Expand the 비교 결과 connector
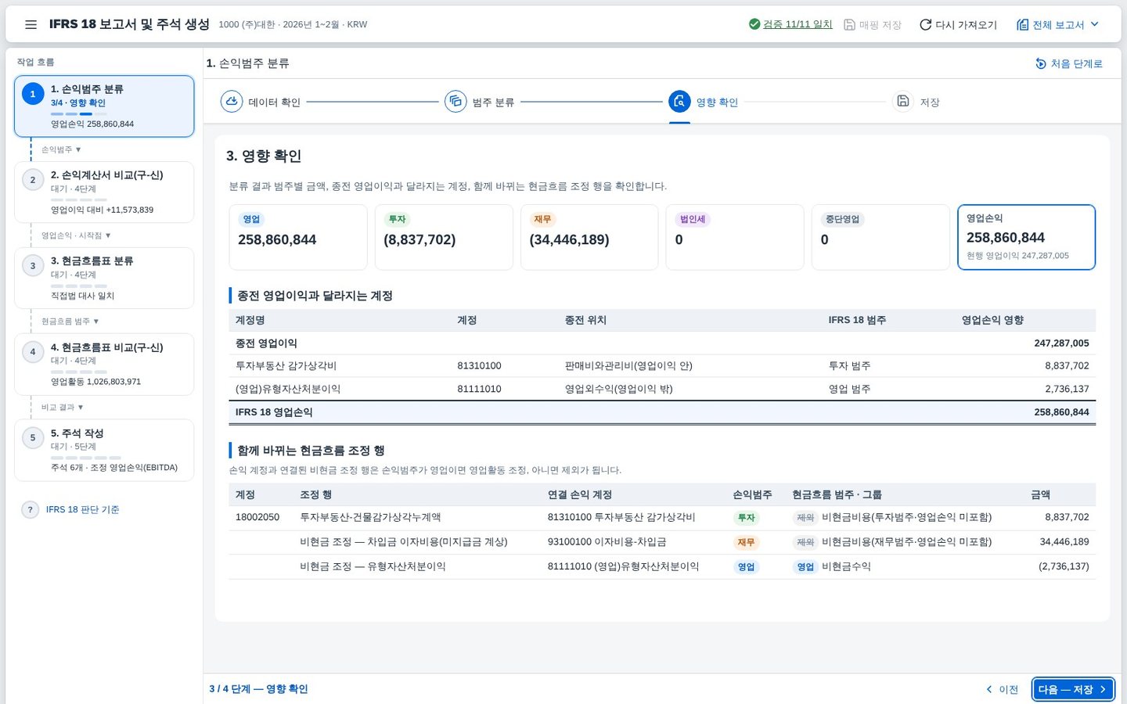 [x=62, y=408]
